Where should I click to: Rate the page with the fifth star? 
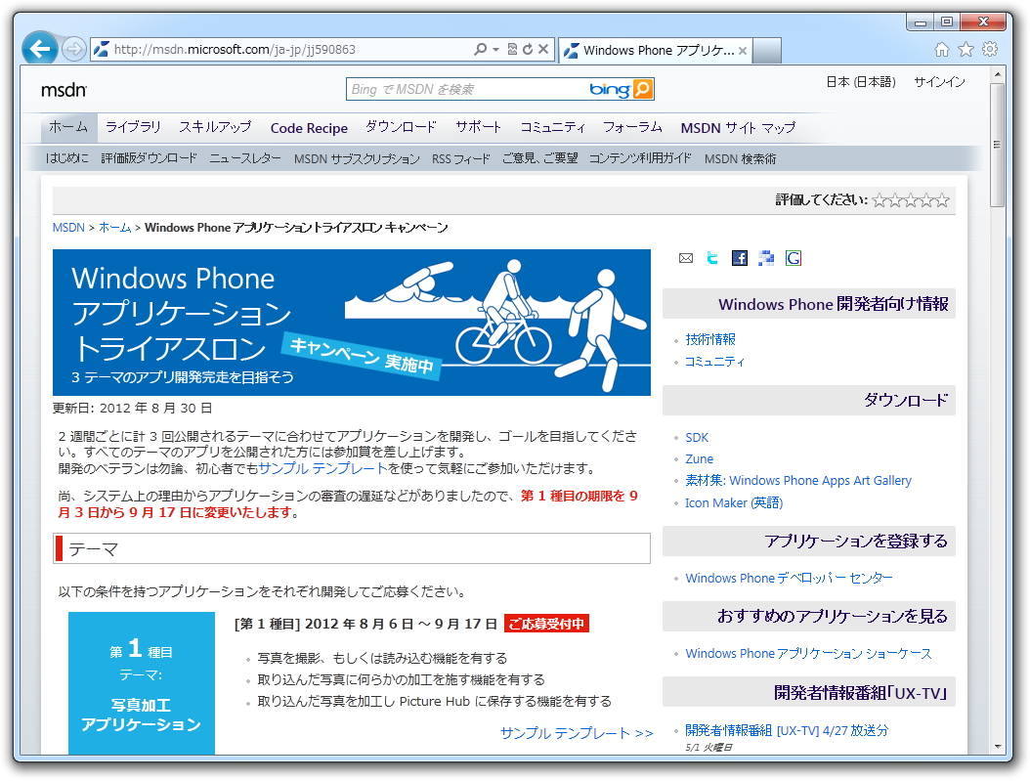942,200
